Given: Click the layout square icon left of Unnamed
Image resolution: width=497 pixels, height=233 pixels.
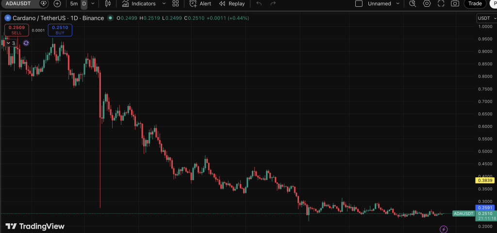Looking at the screenshot, I should tap(359, 4).
